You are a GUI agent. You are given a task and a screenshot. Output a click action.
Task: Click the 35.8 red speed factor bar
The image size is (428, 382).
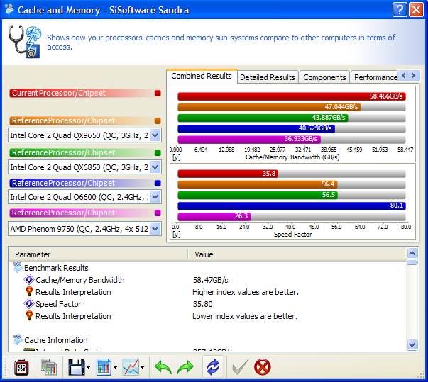pyautogui.click(x=228, y=174)
